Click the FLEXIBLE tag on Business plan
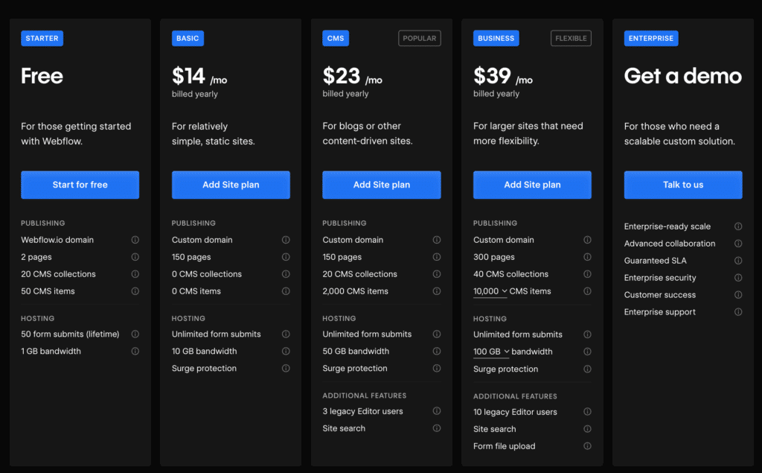This screenshot has height=473, width=762. coord(571,38)
